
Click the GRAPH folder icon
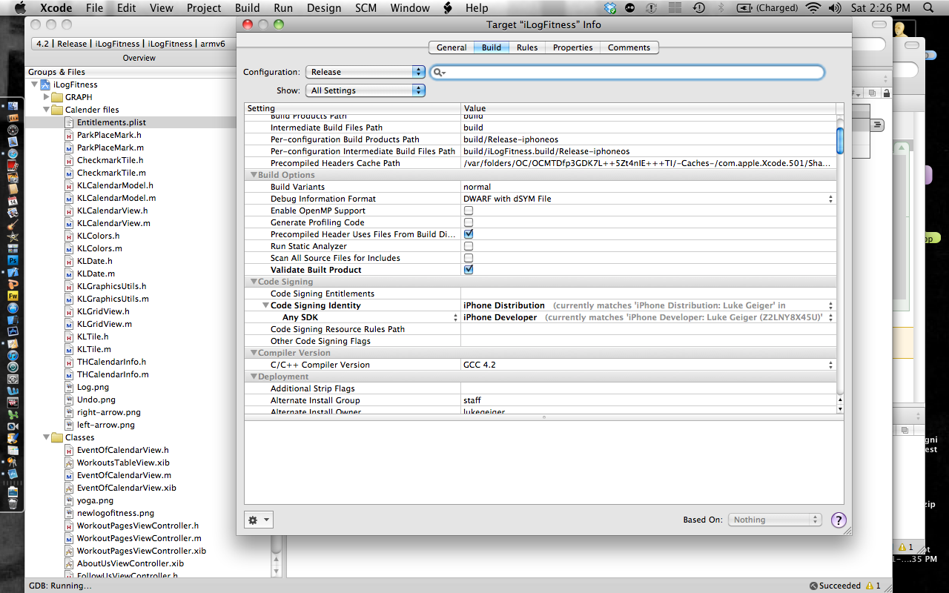57,97
